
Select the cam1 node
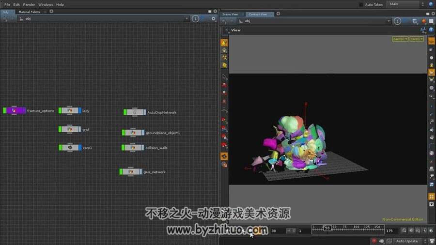pos(70,148)
